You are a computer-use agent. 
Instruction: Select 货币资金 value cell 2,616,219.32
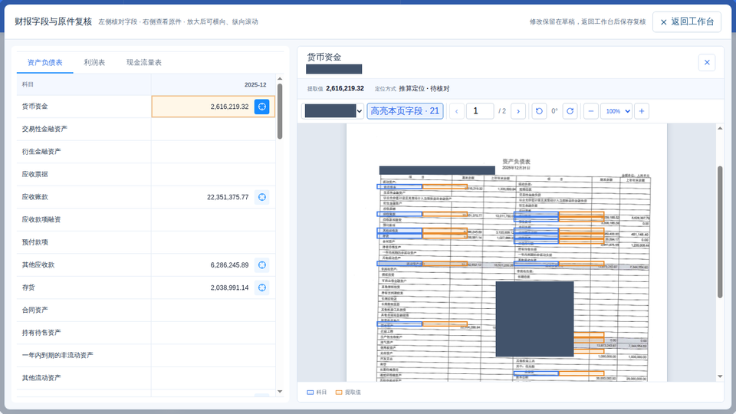[x=213, y=107]
